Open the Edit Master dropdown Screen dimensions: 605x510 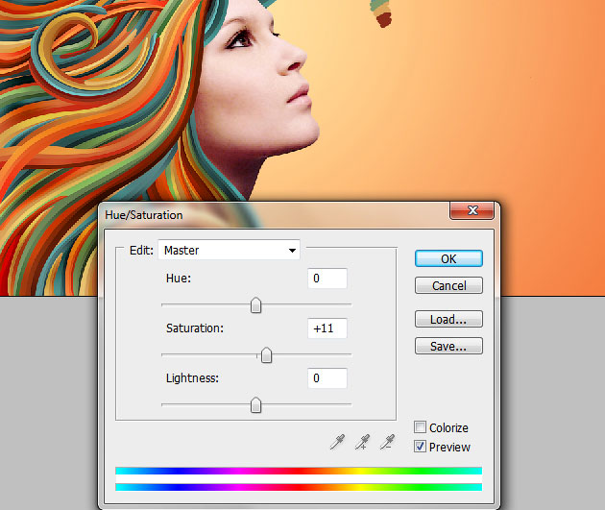click(x=230, y=250)
